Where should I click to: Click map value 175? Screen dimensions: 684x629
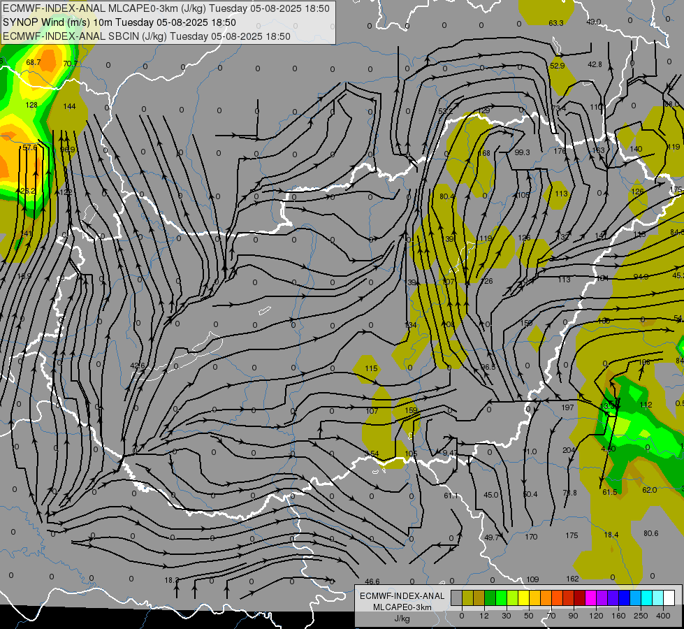(x=572, y=535)
